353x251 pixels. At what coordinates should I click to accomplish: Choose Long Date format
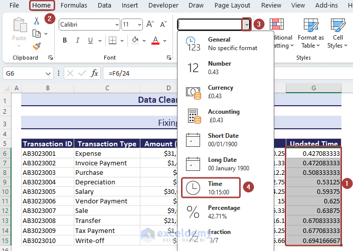[x=226, y=164]
